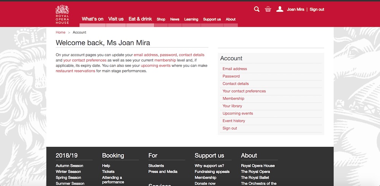
Task: Click the Booking footer heading
Action: [113, 156]
